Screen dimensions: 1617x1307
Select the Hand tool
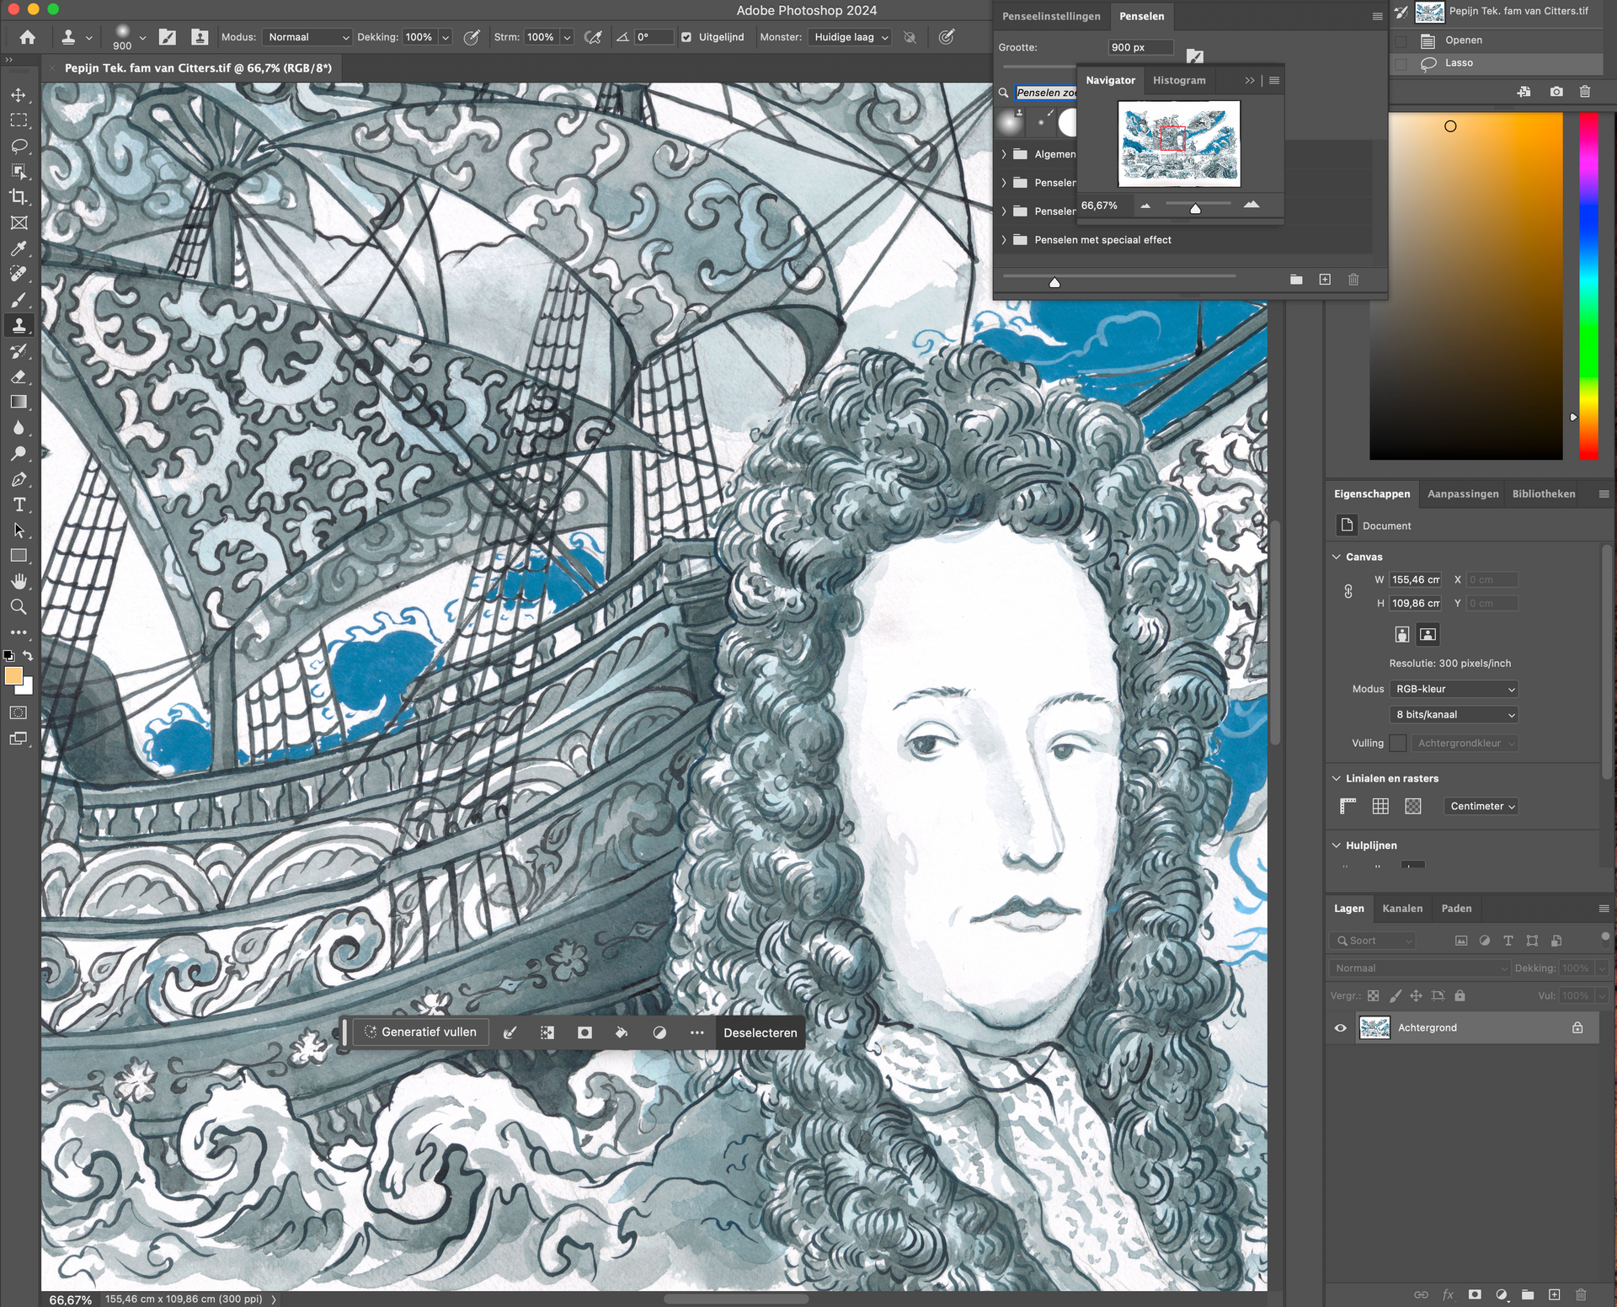19,581
